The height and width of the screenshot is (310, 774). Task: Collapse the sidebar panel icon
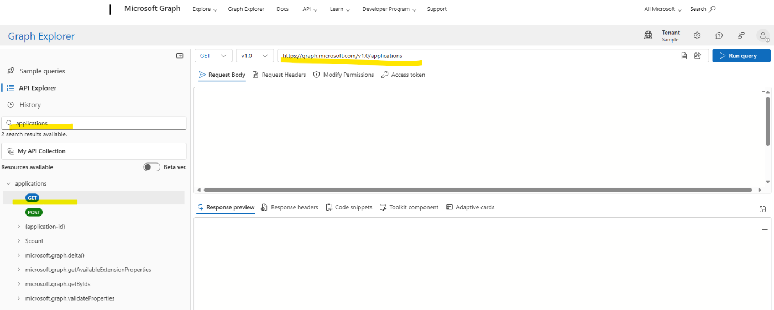(x=180, y=55)
